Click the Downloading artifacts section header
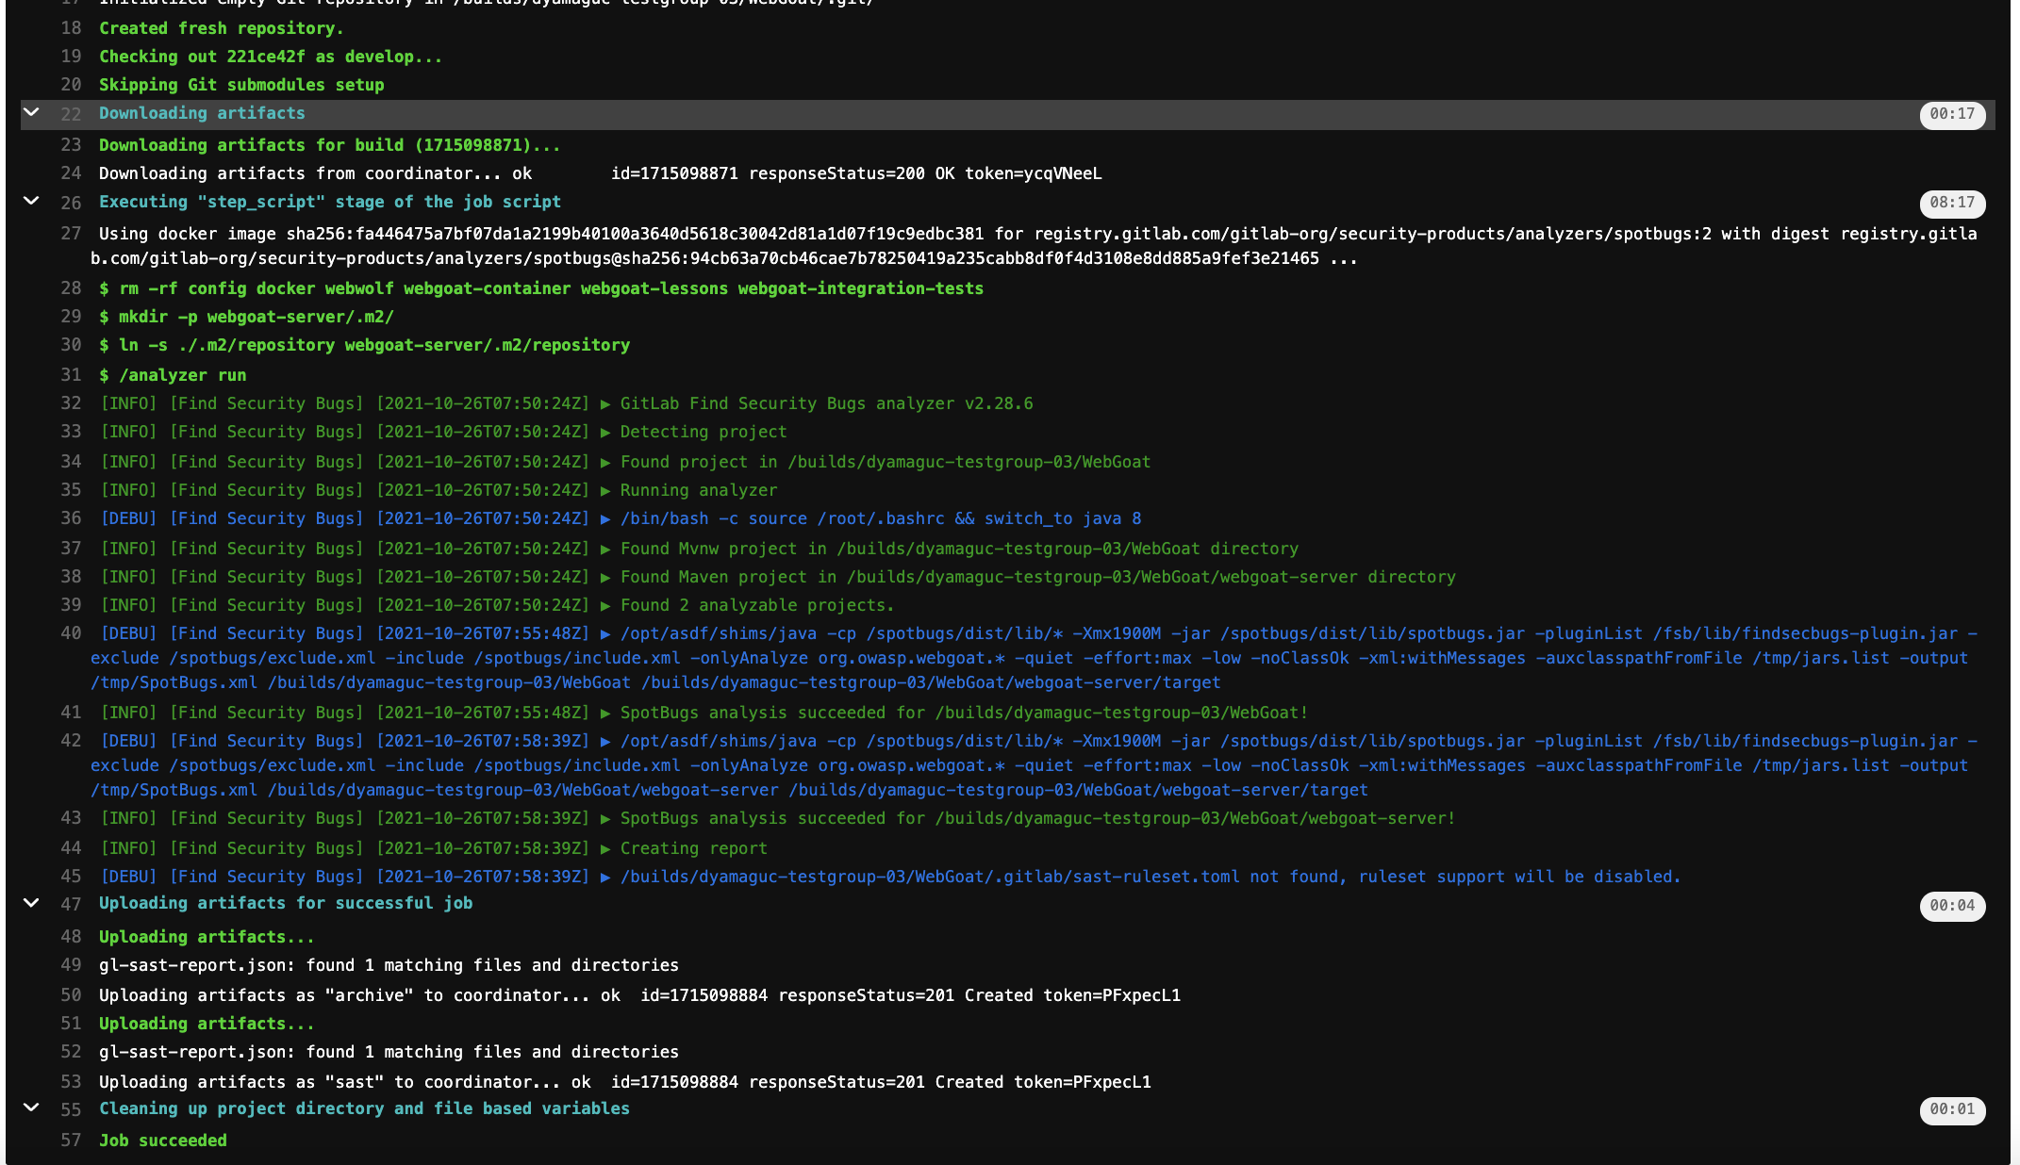This screenshot has width=2020, height=1165. (x=202, y=113)
